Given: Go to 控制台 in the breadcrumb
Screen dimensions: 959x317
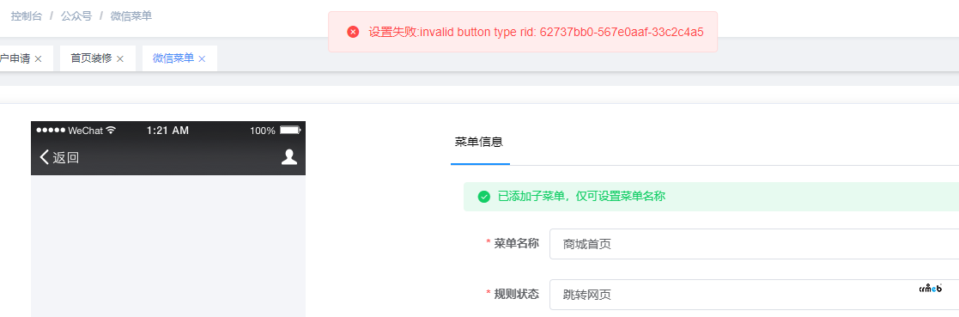Looking at the screenshot, I should pyautogui.click(x=27, y=16).
